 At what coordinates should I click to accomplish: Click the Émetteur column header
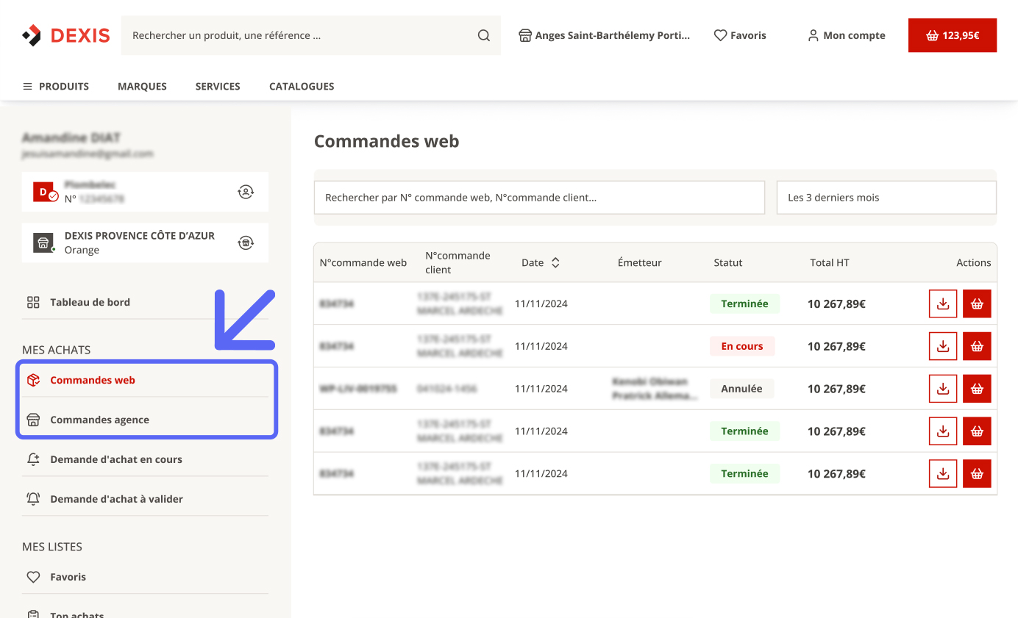(x=640, y=262)
